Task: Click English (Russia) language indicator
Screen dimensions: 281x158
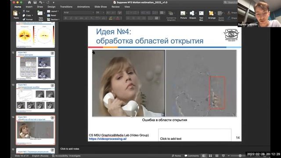Action: tap(40, 156)
